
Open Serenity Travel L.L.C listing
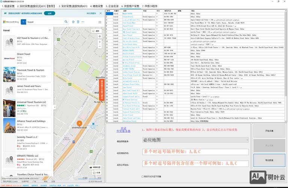click(27, 143)
